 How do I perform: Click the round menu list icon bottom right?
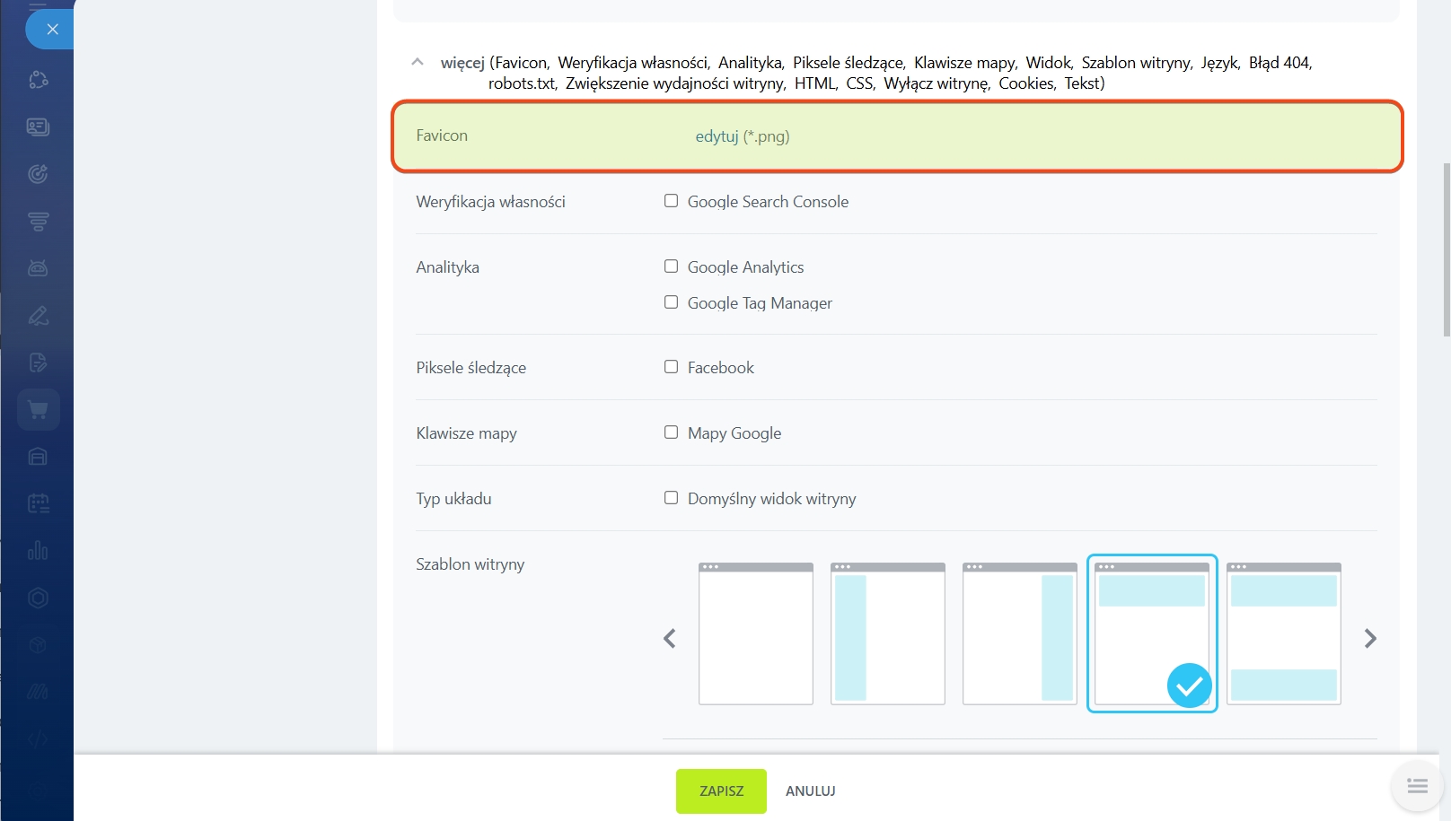tap(1417, 787)
